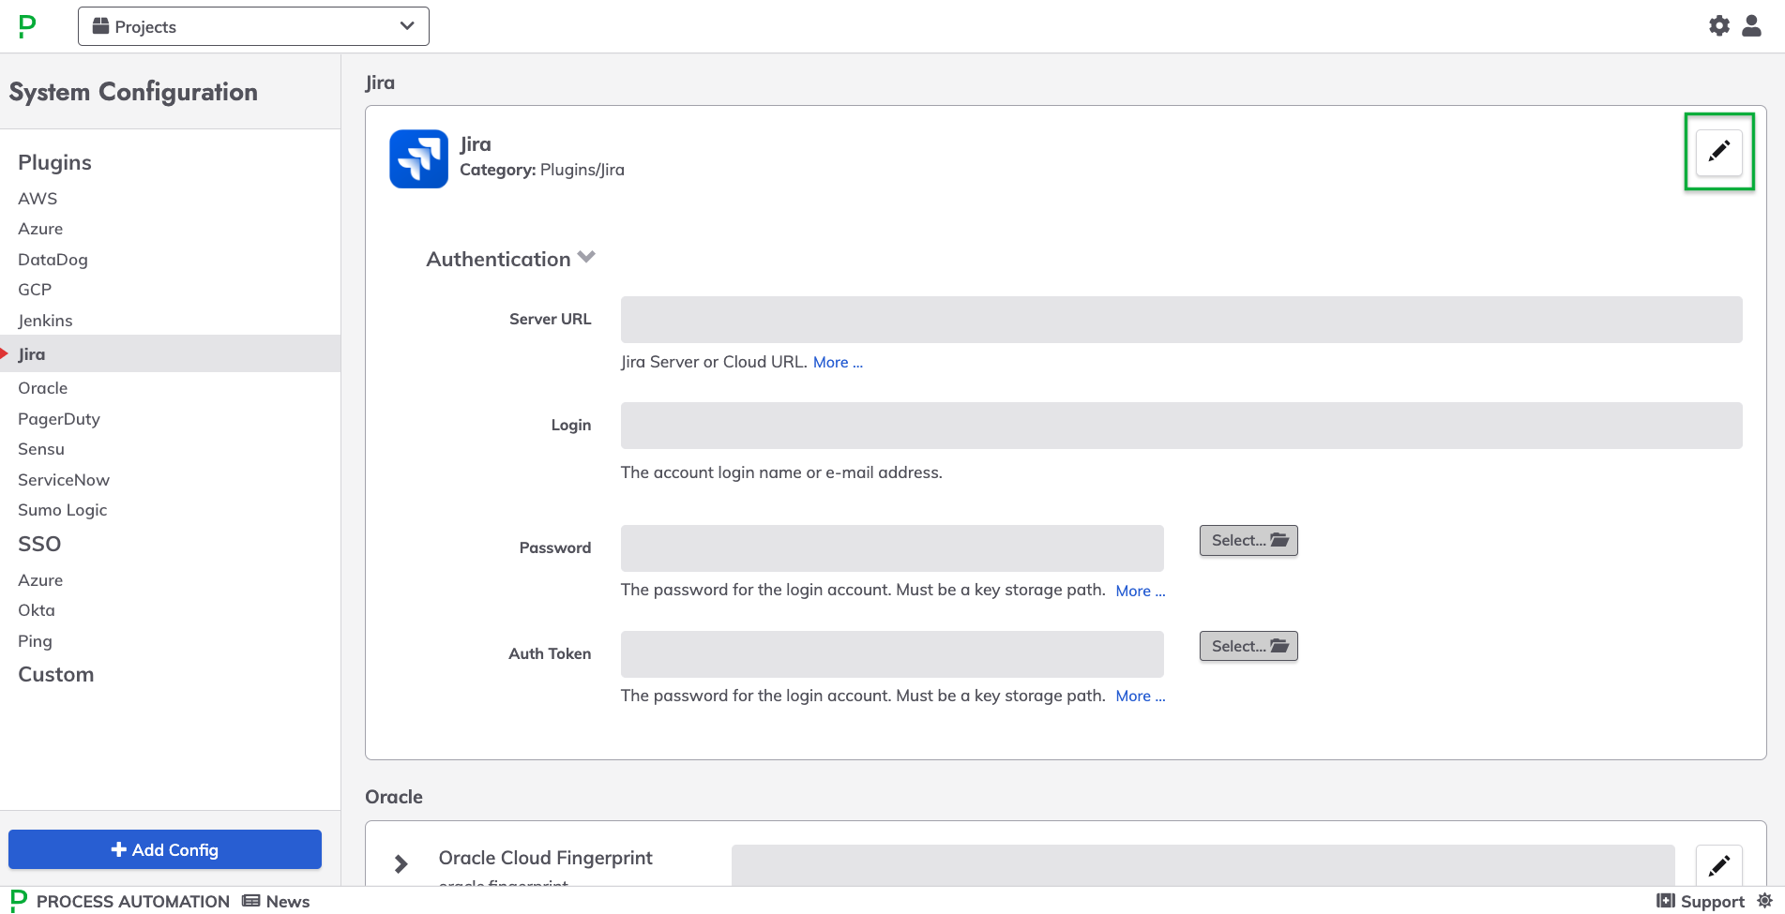Open the News feed icon

[250, 901]
